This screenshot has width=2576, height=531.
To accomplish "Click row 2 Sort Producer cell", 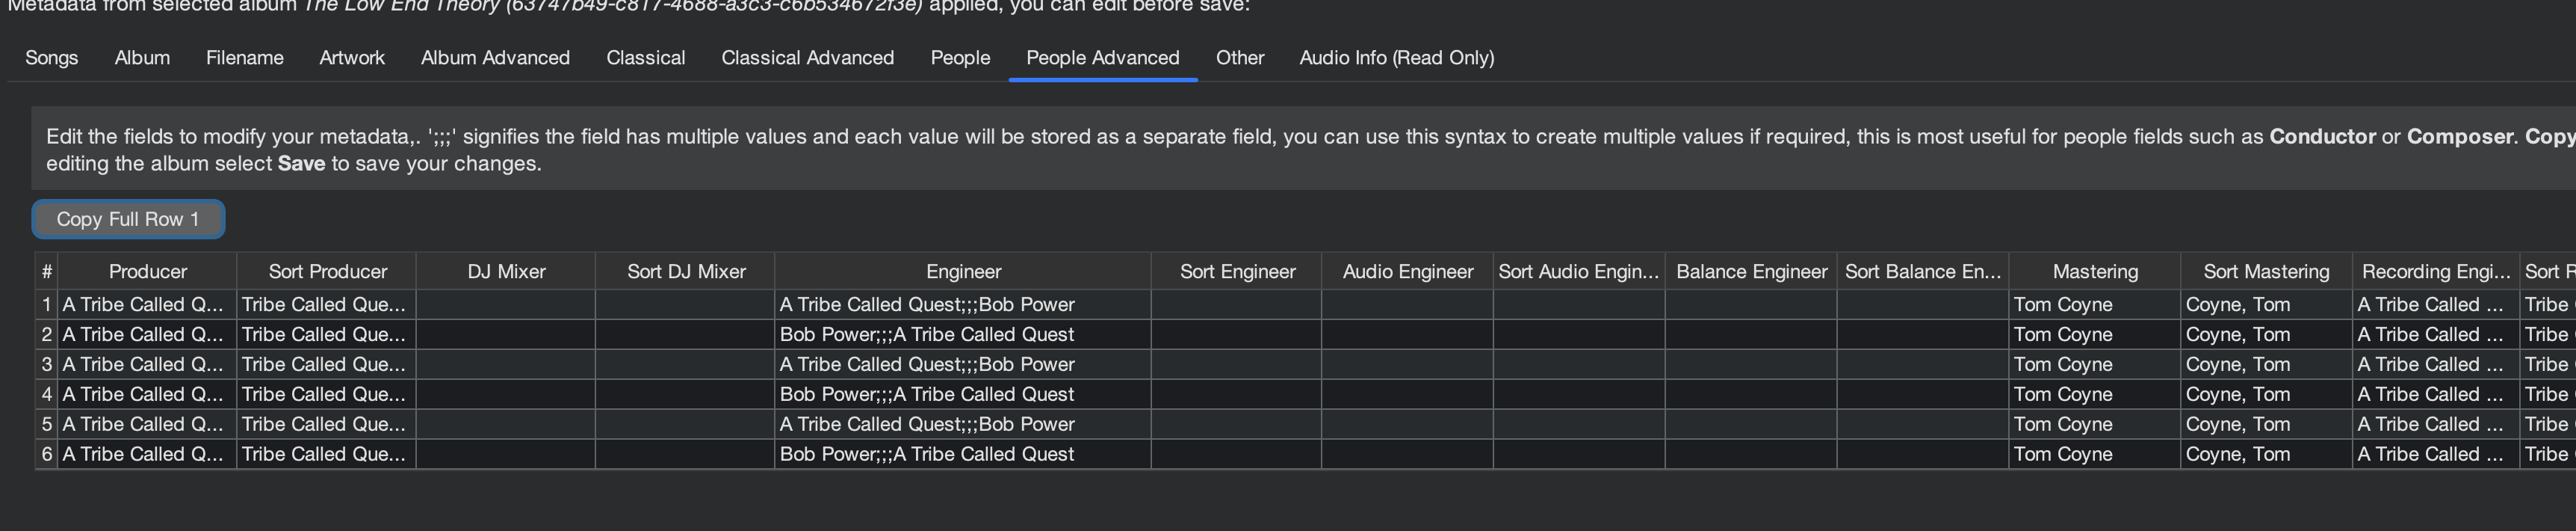I will click(327, 334).
